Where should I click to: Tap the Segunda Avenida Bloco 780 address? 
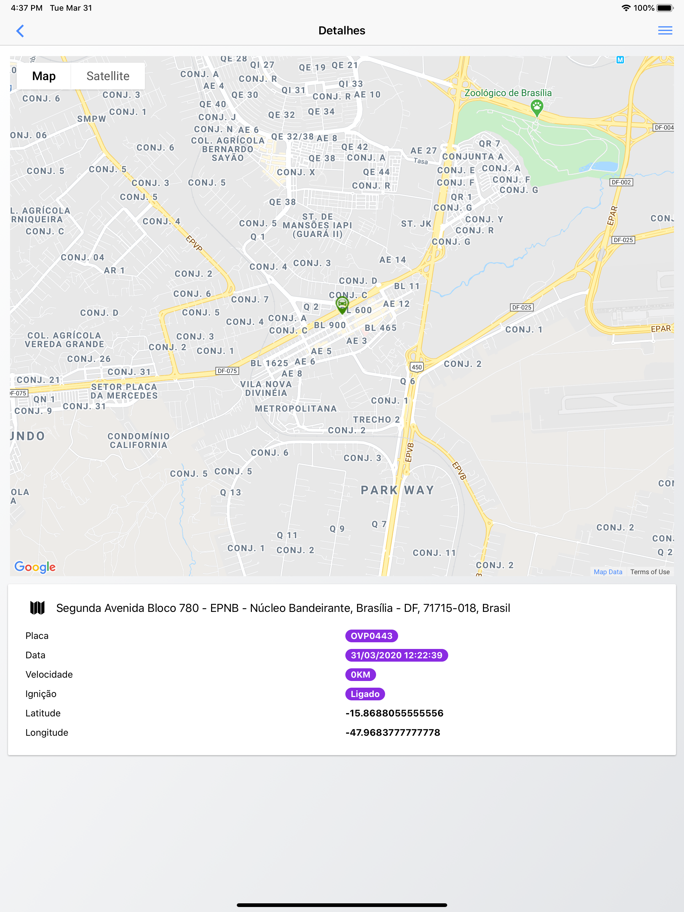283,608
